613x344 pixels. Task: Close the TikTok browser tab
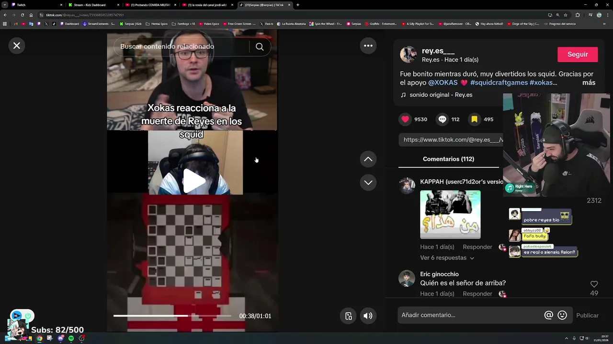click(x=289, y=5)
